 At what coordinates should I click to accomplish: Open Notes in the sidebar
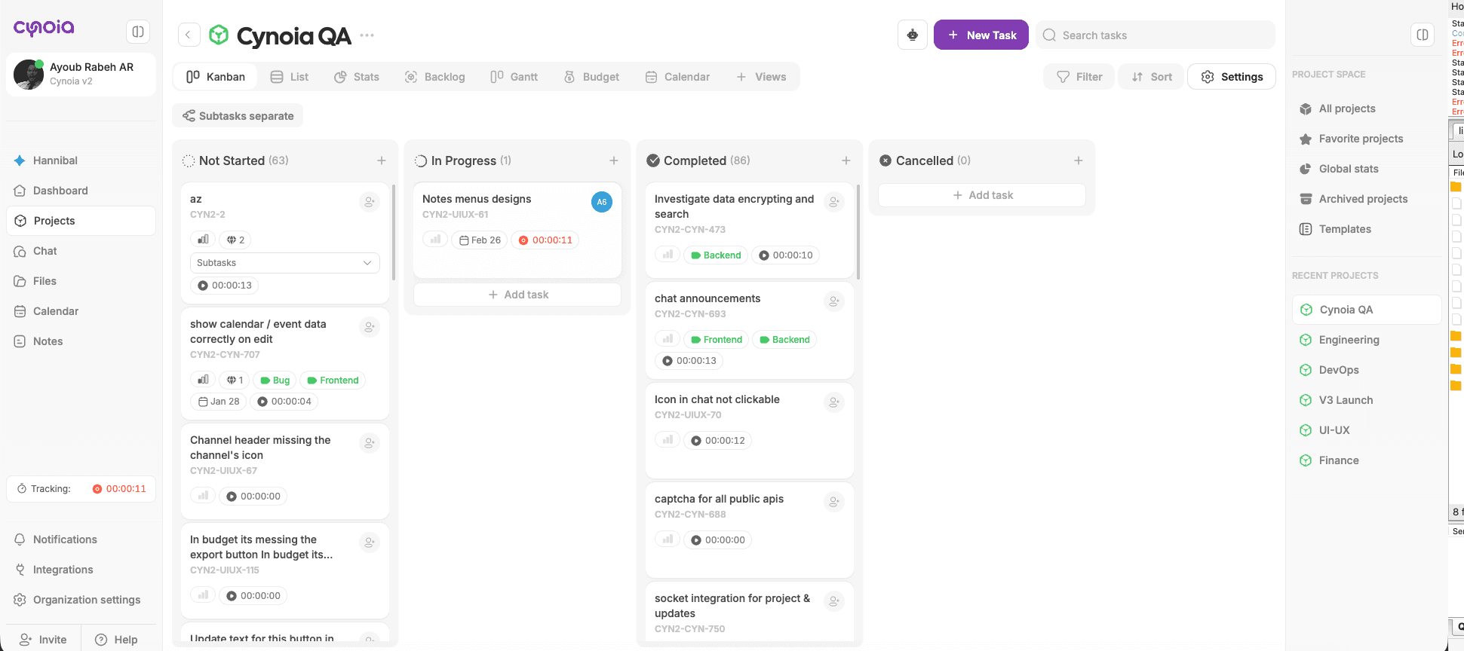81,341
